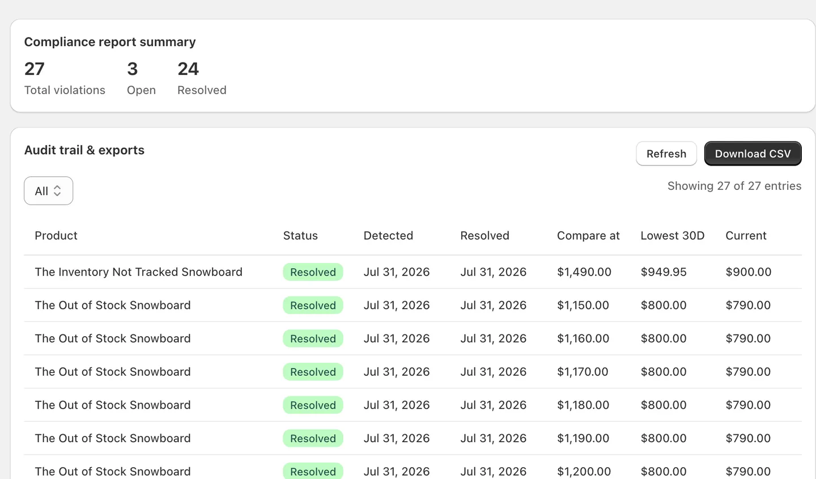Select the Resolved column header
816x479 pixels.
(x=484, y=236)
